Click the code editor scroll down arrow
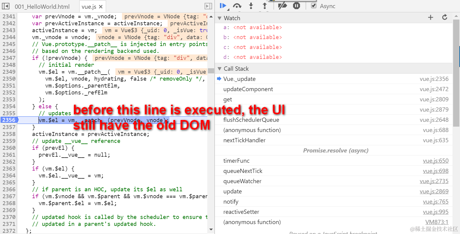Screen dimensions: 460x234 (211, 229)
